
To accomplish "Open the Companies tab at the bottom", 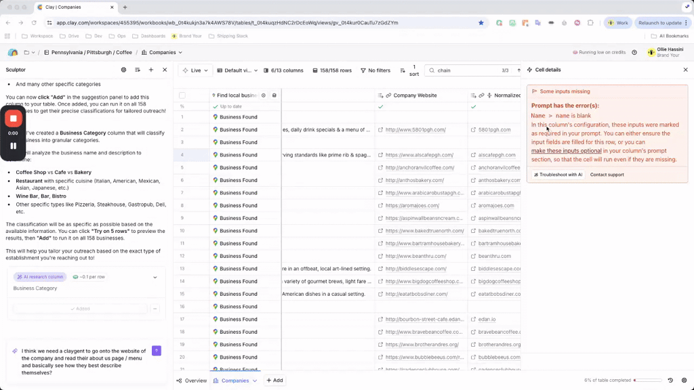I will pos(235,381).
